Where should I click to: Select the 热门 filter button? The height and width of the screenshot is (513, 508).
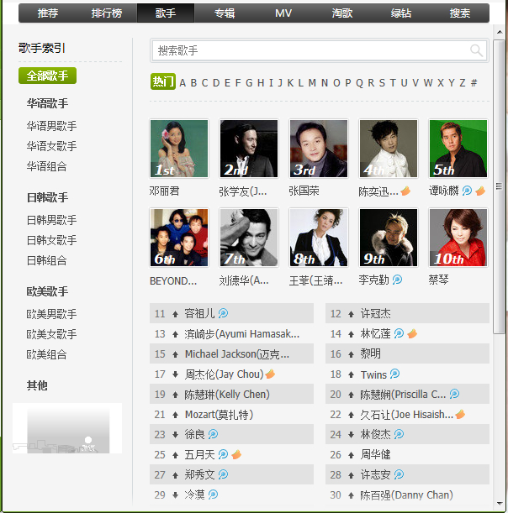coord(163,81)
